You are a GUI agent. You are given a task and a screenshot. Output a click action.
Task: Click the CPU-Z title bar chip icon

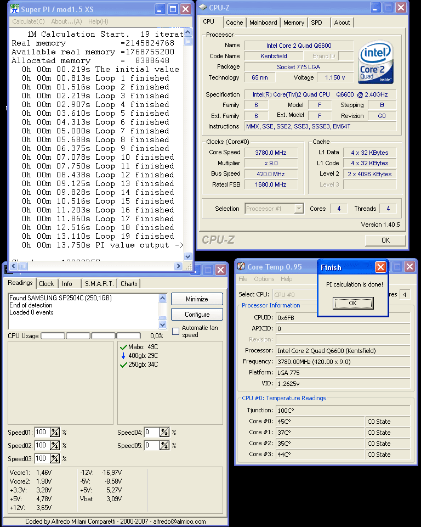pyautogui.click(x=203, y=7)
